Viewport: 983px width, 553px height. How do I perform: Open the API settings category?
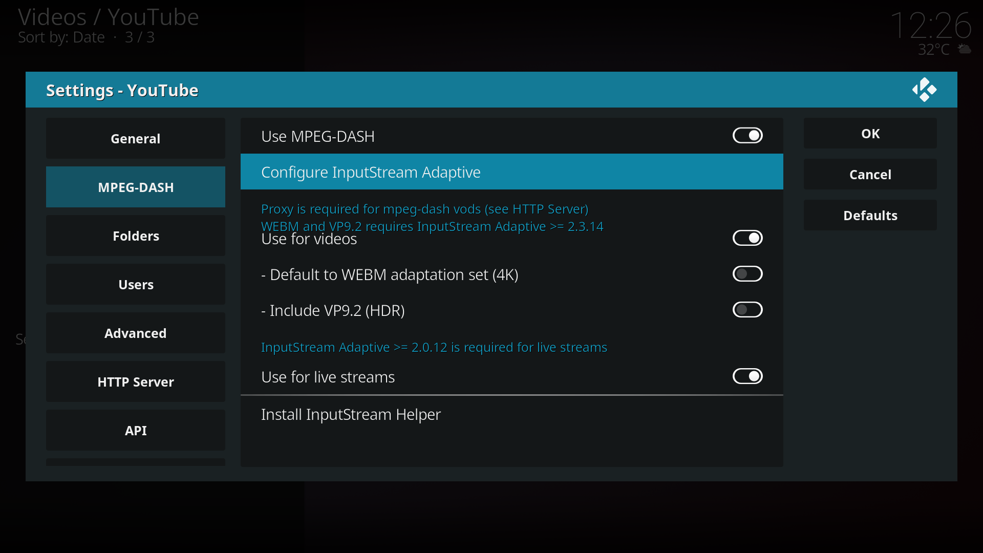[136, 430]
